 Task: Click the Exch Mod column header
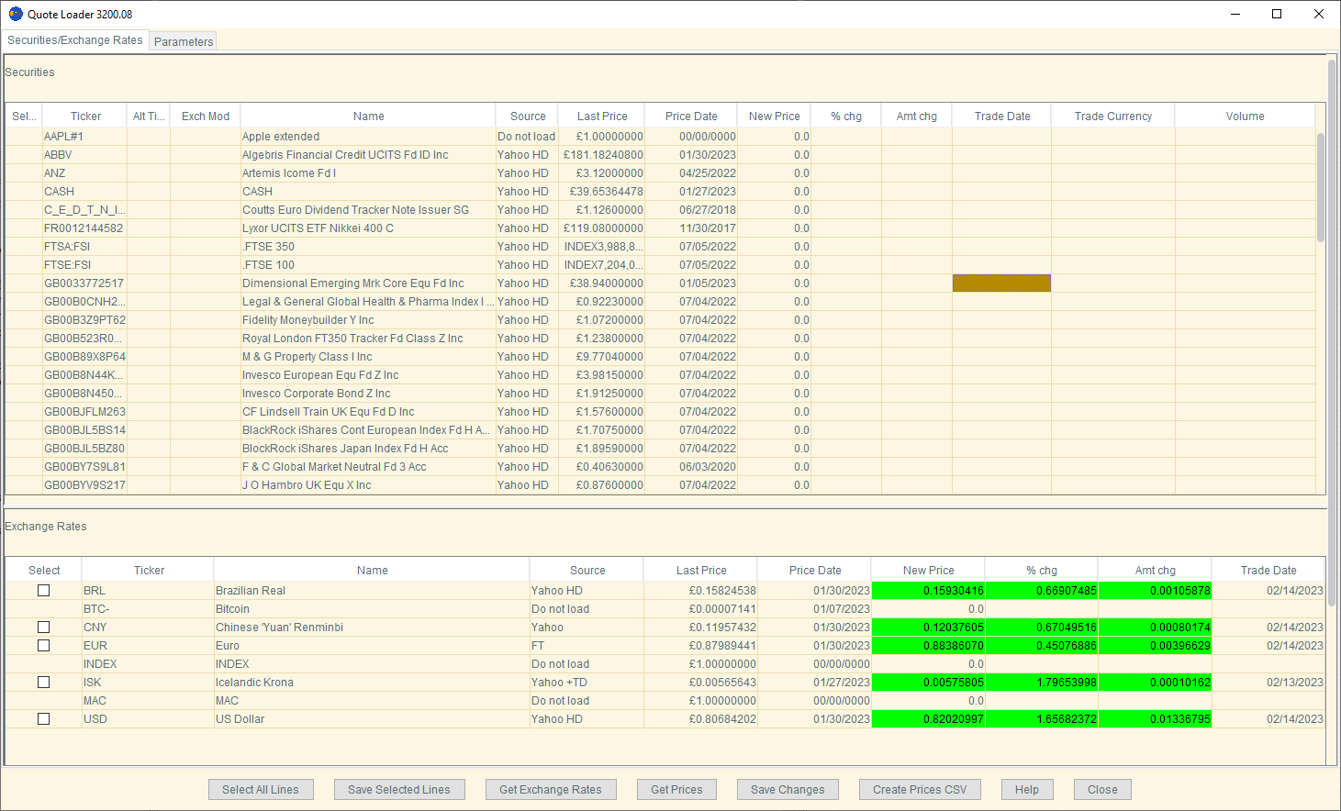click(206, 117)
